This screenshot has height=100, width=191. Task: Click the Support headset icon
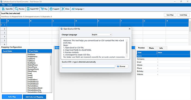click(x=51, y=9)
